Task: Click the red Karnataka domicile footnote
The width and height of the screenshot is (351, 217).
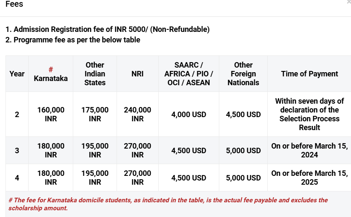Action: click(x=168, y=204)
